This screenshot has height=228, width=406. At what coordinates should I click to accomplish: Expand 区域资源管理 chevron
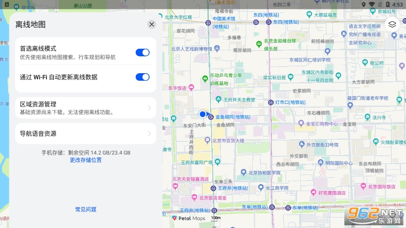150,108
